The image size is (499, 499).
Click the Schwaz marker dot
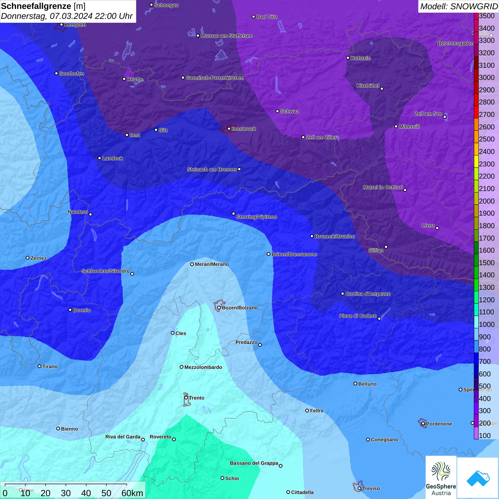tap(277, 111)
